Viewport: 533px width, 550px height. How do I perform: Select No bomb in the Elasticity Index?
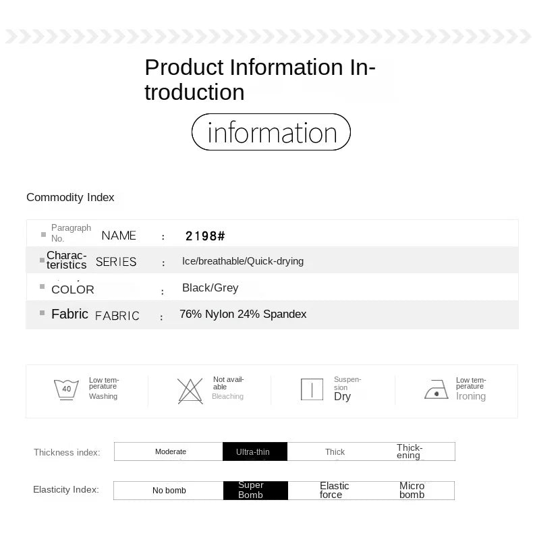[169, 491]
